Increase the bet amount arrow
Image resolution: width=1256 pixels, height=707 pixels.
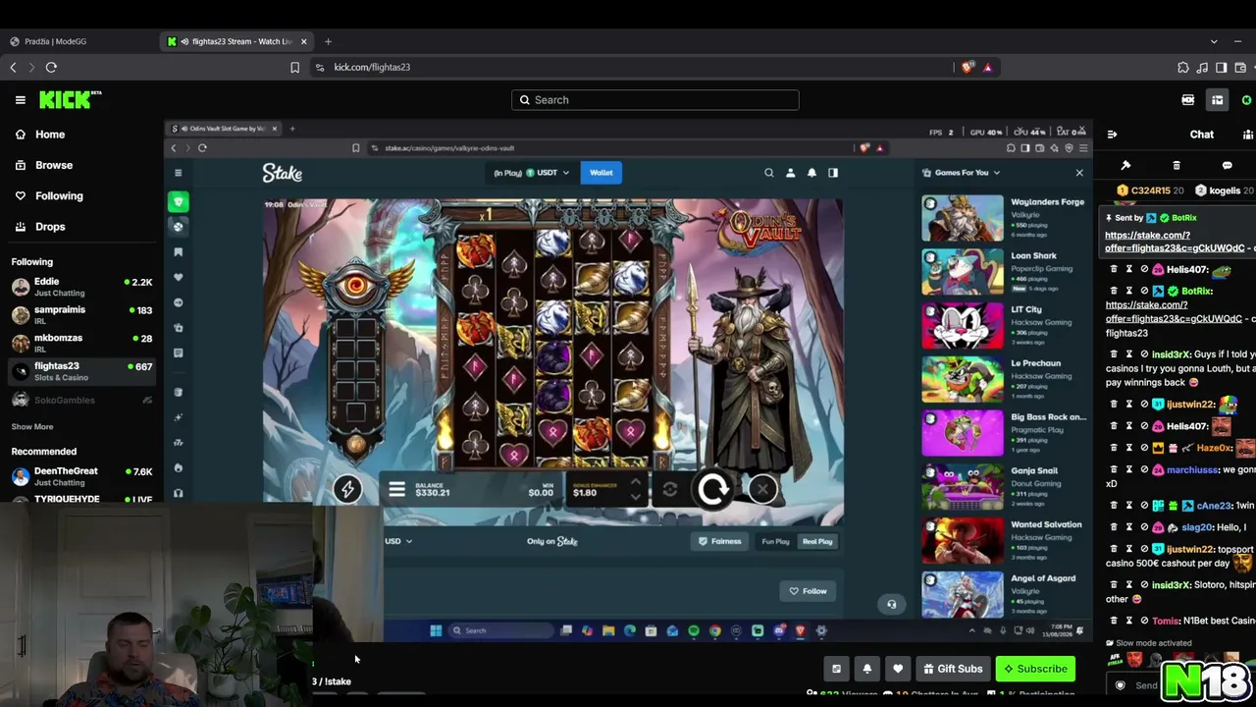click(x=636, y=482)
